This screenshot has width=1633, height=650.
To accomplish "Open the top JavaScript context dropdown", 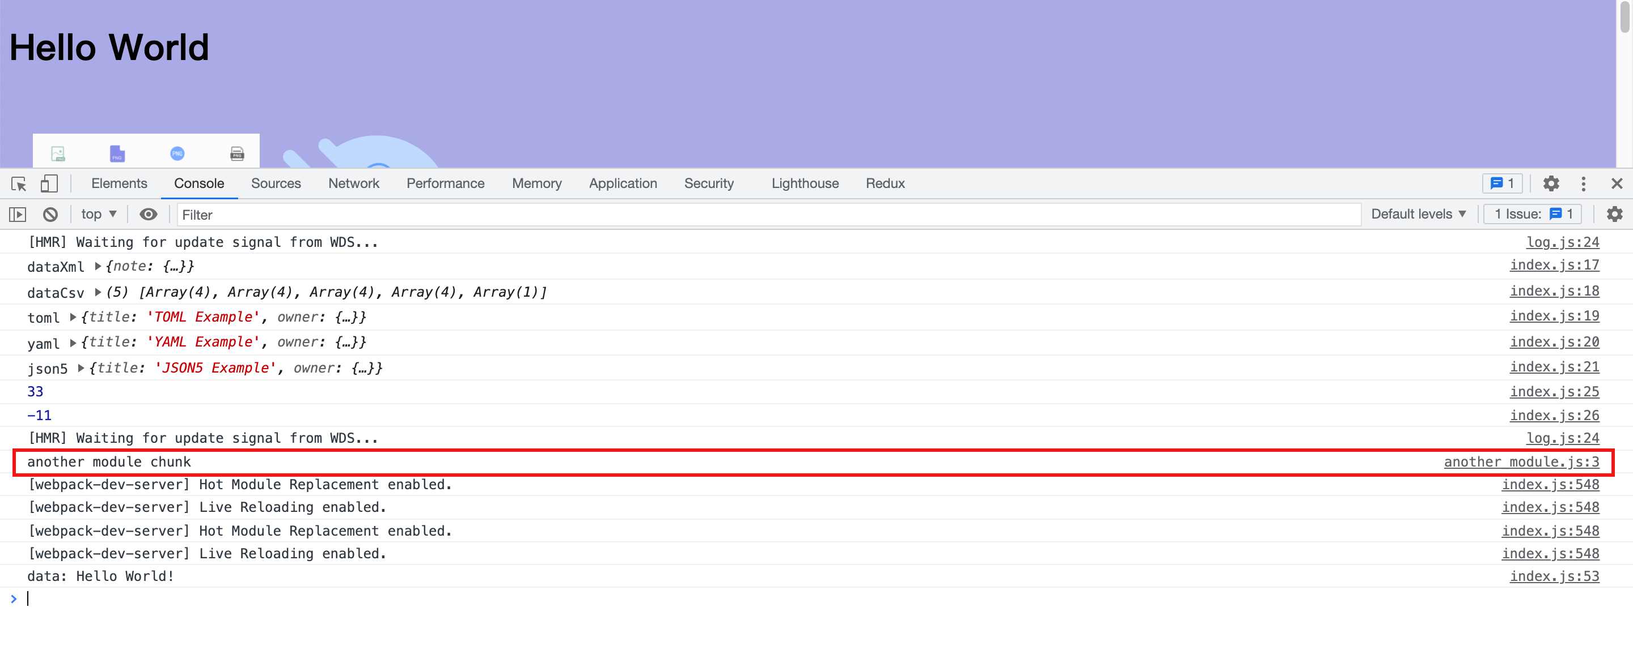I will [98, 215].
